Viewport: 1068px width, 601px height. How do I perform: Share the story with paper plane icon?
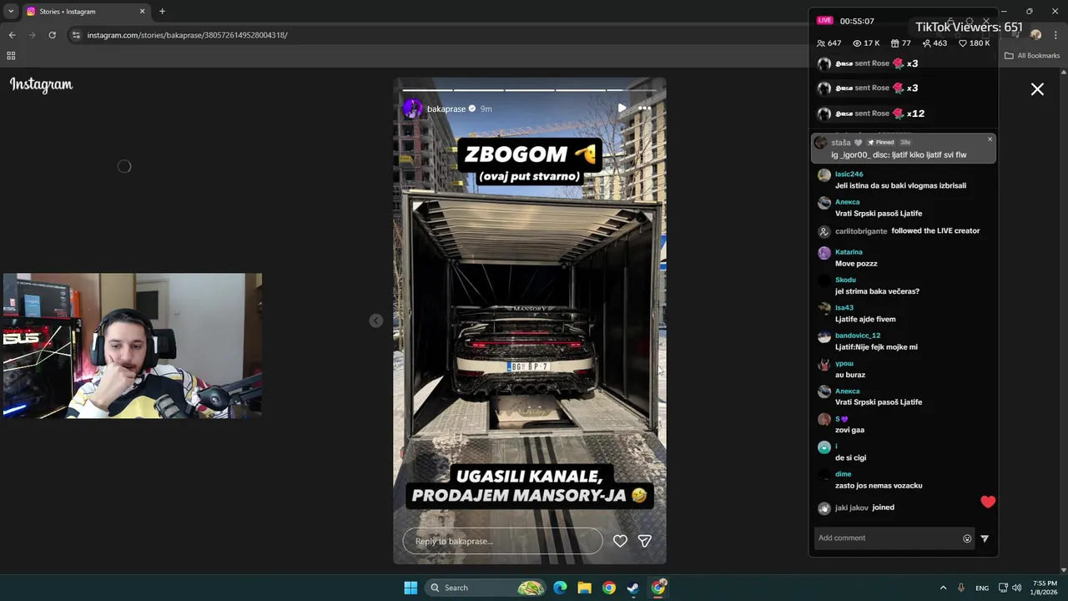click(645, 541)
